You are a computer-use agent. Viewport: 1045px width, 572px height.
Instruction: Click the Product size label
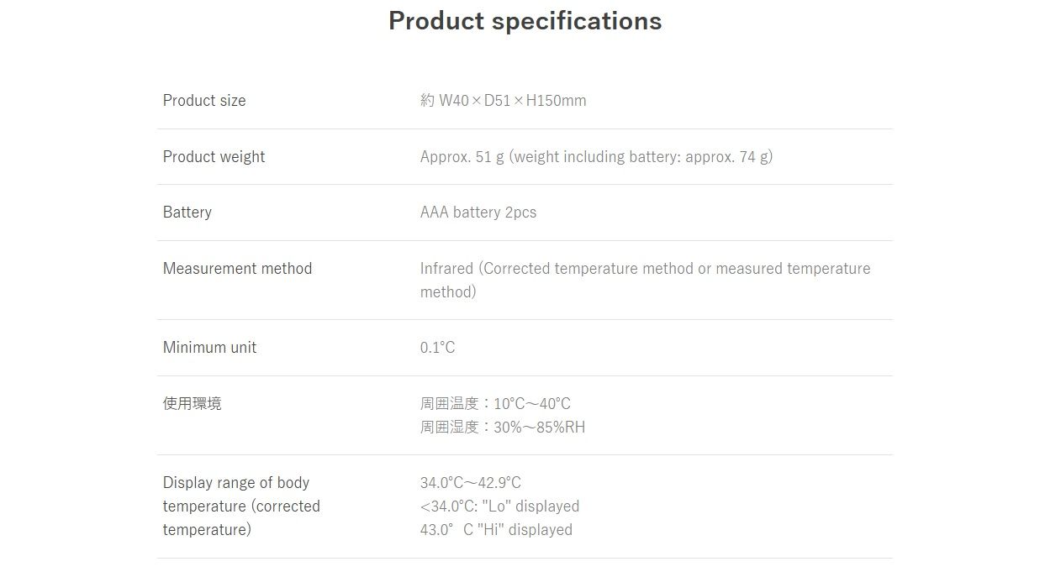(204, 101)
